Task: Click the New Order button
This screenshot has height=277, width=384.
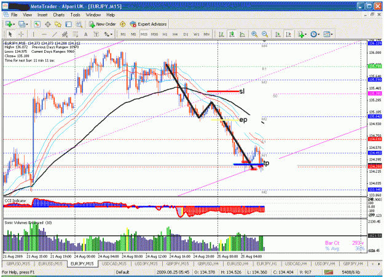Action: pos(102,24)
